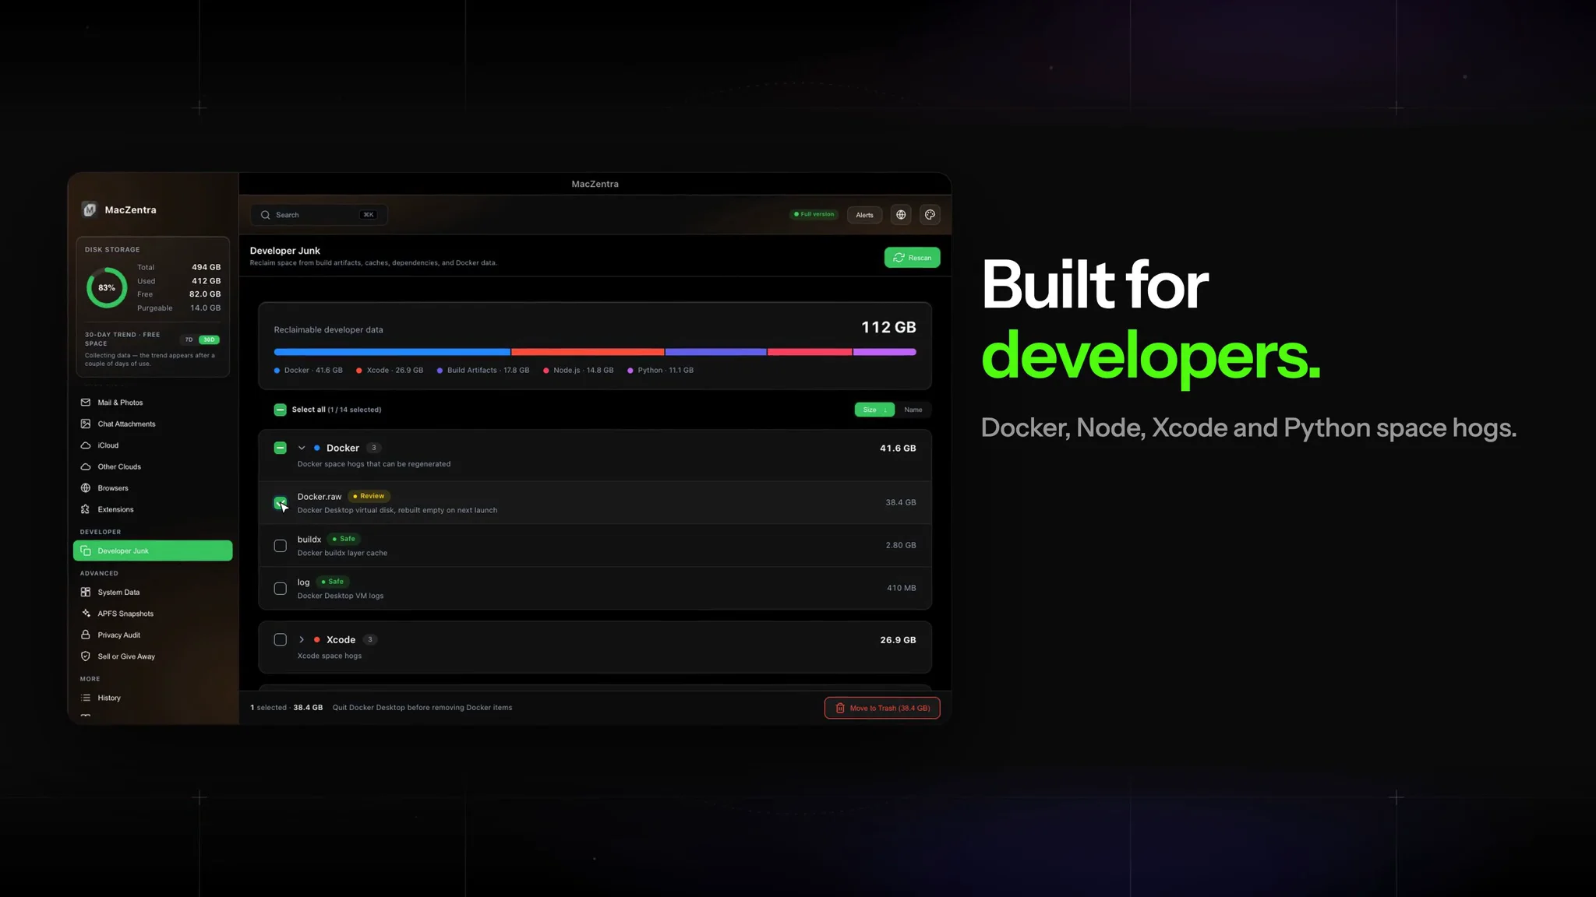Click the Python purple legend dot
The height and width of the screenshot is (897, 1596).
tap(630, 371)
